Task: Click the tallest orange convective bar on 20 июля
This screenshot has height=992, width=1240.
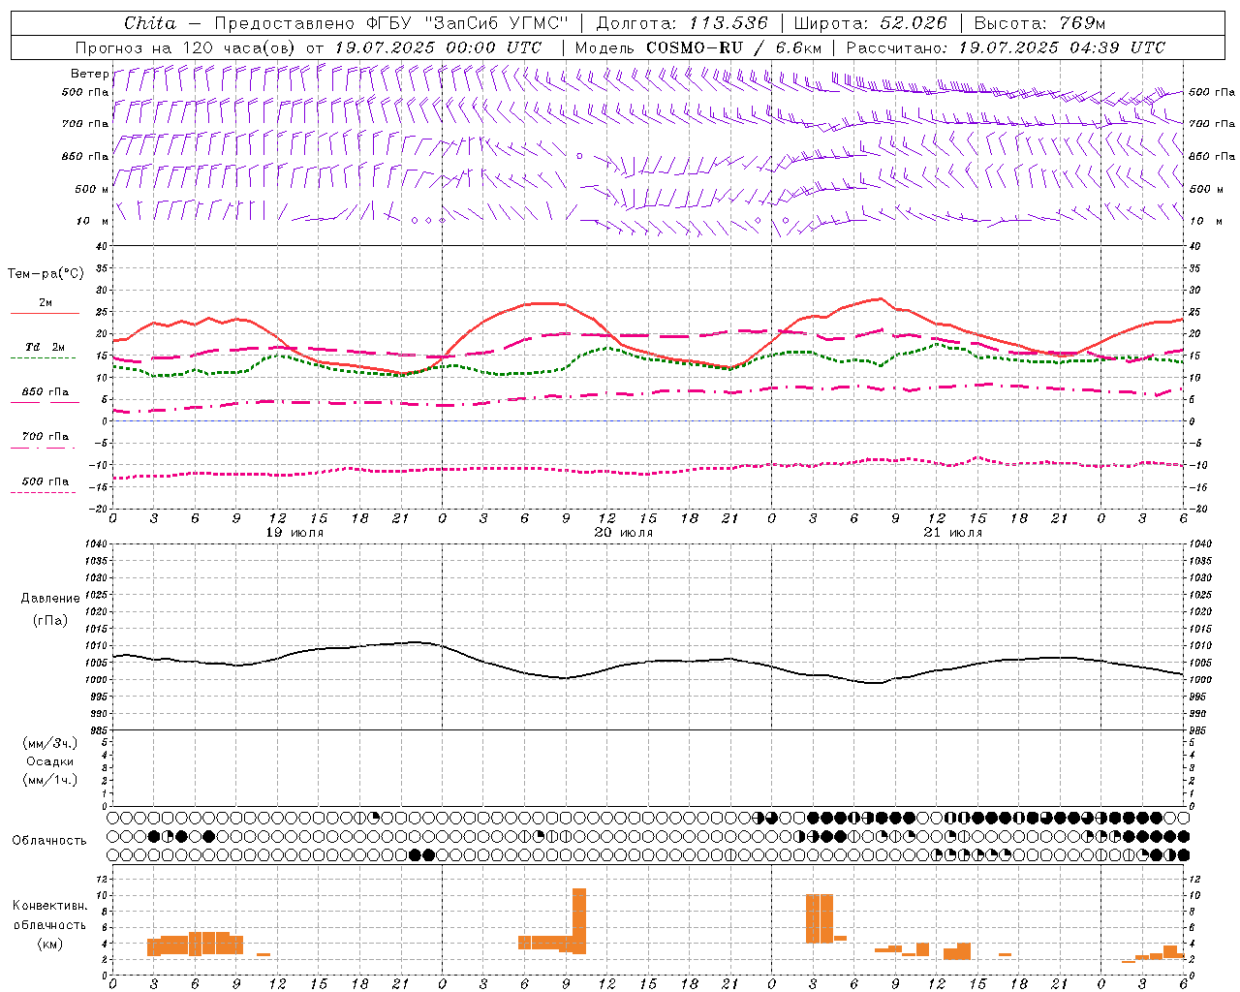Action: point(579,921)
